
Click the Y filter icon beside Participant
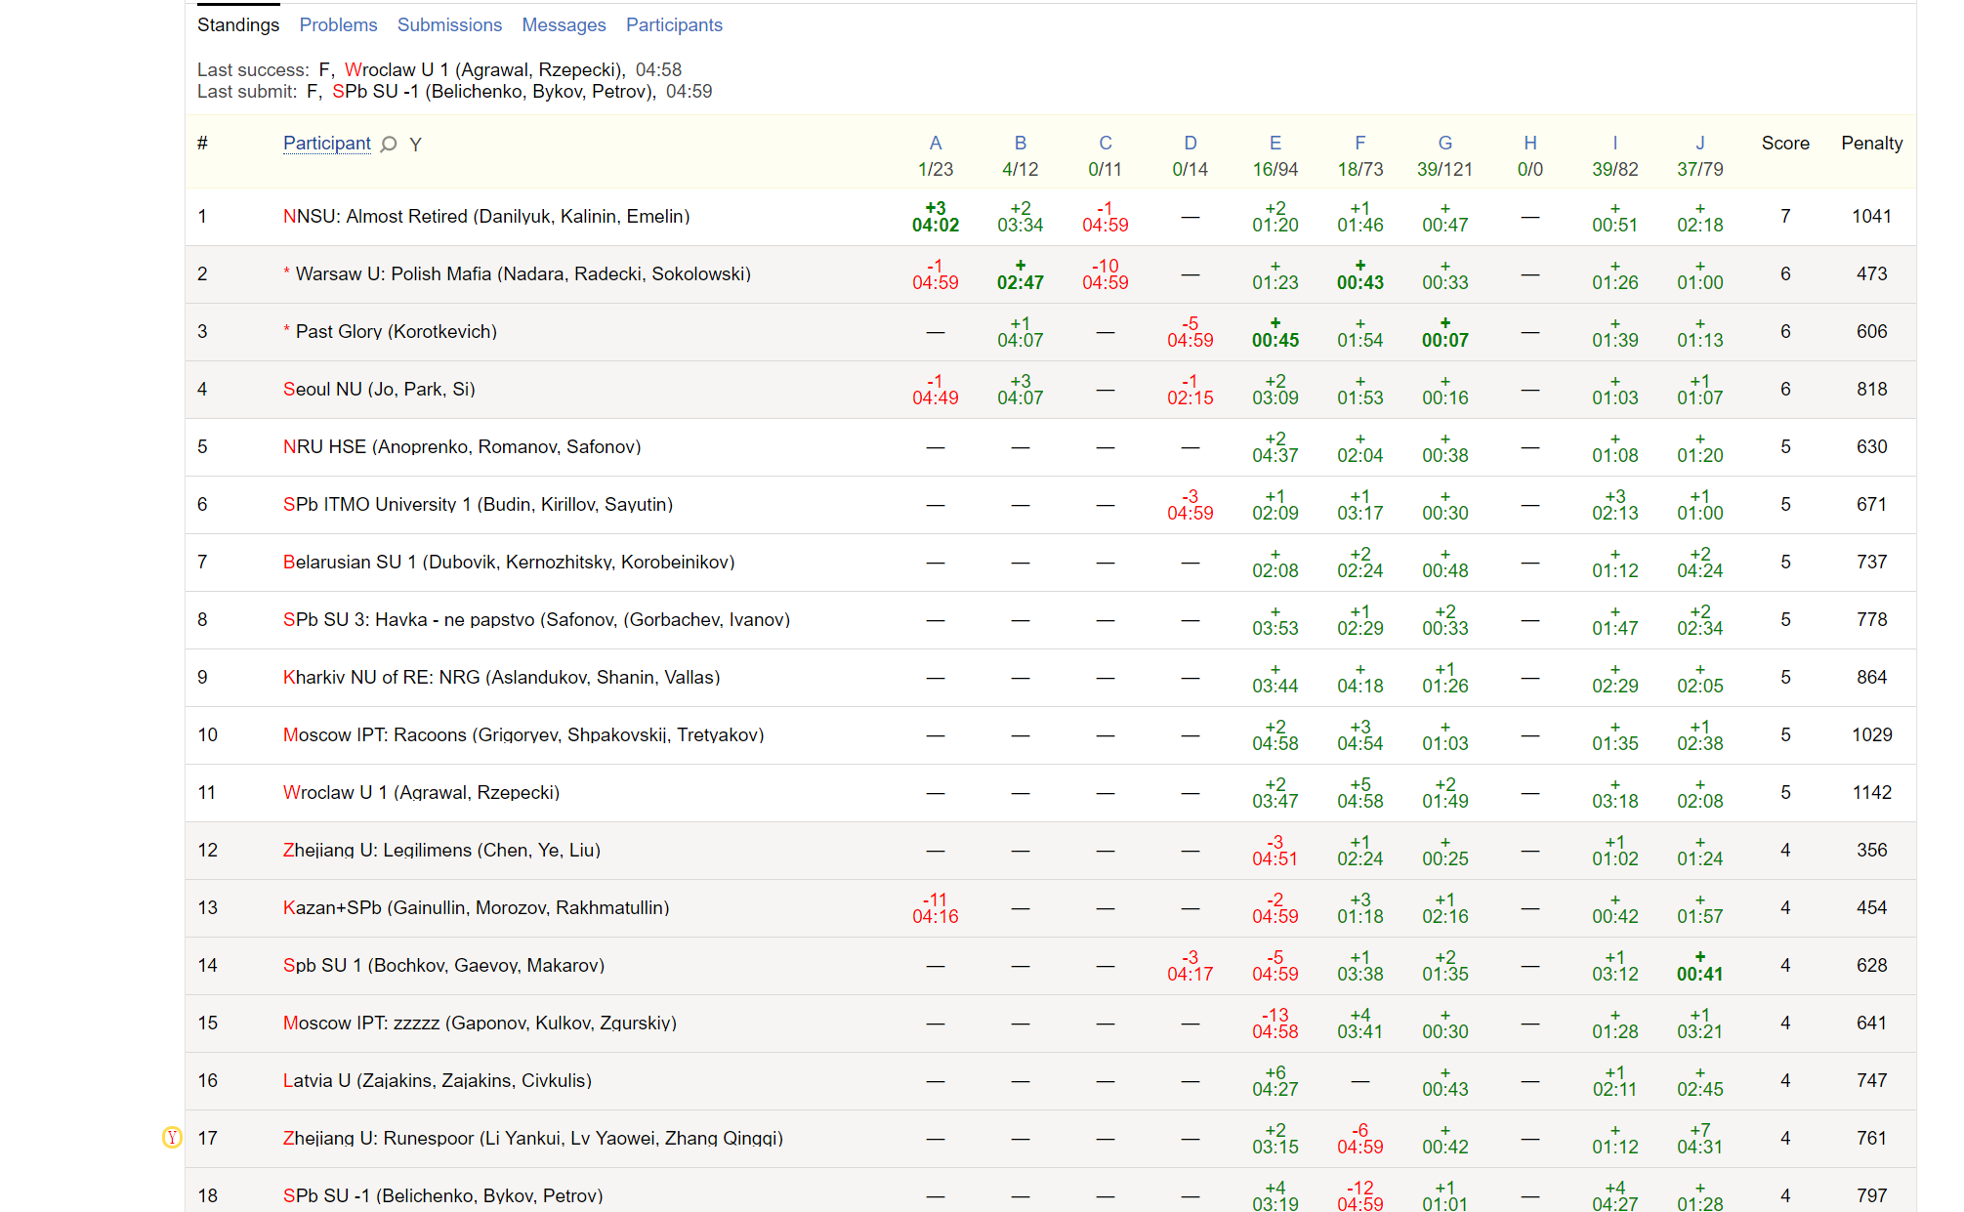coord(415,145)
